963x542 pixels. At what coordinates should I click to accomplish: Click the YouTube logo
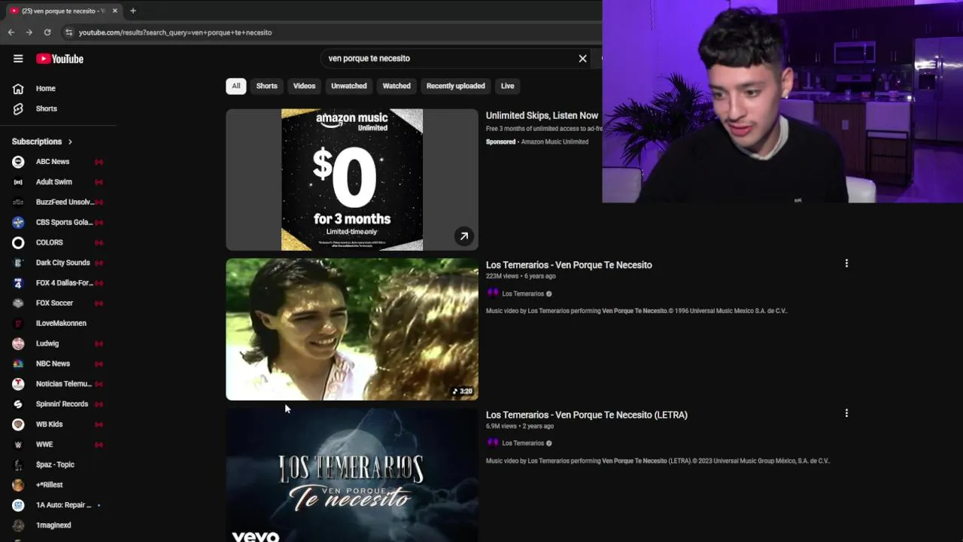click(59, 59)
